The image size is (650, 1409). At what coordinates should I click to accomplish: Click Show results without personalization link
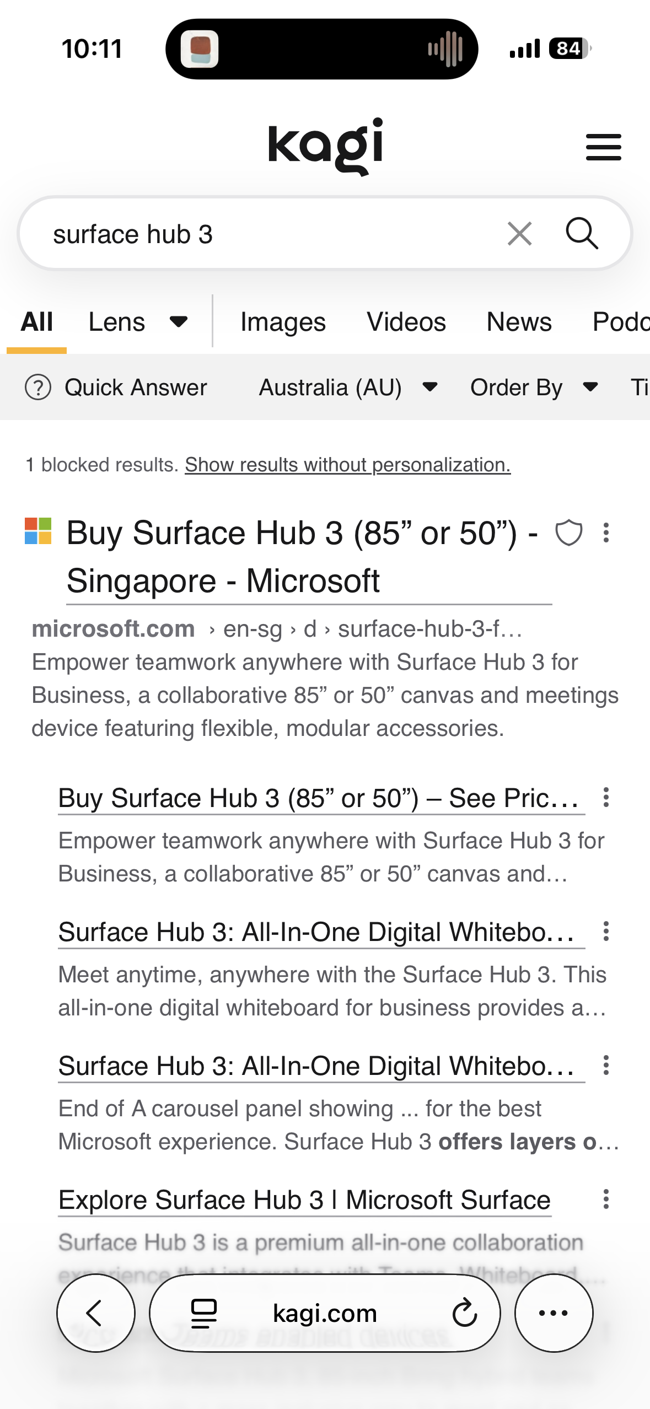(x=347, y=465)
